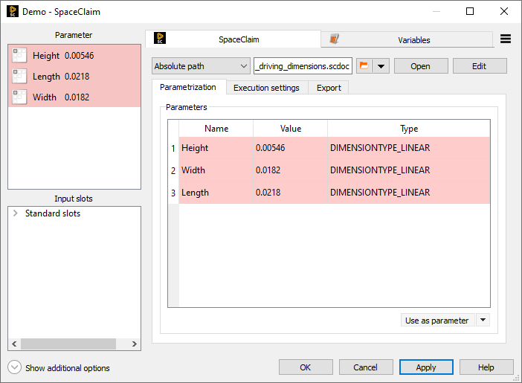Select row header 3 in the parameters table
The image size is (522, 383).
pos(173,193)
